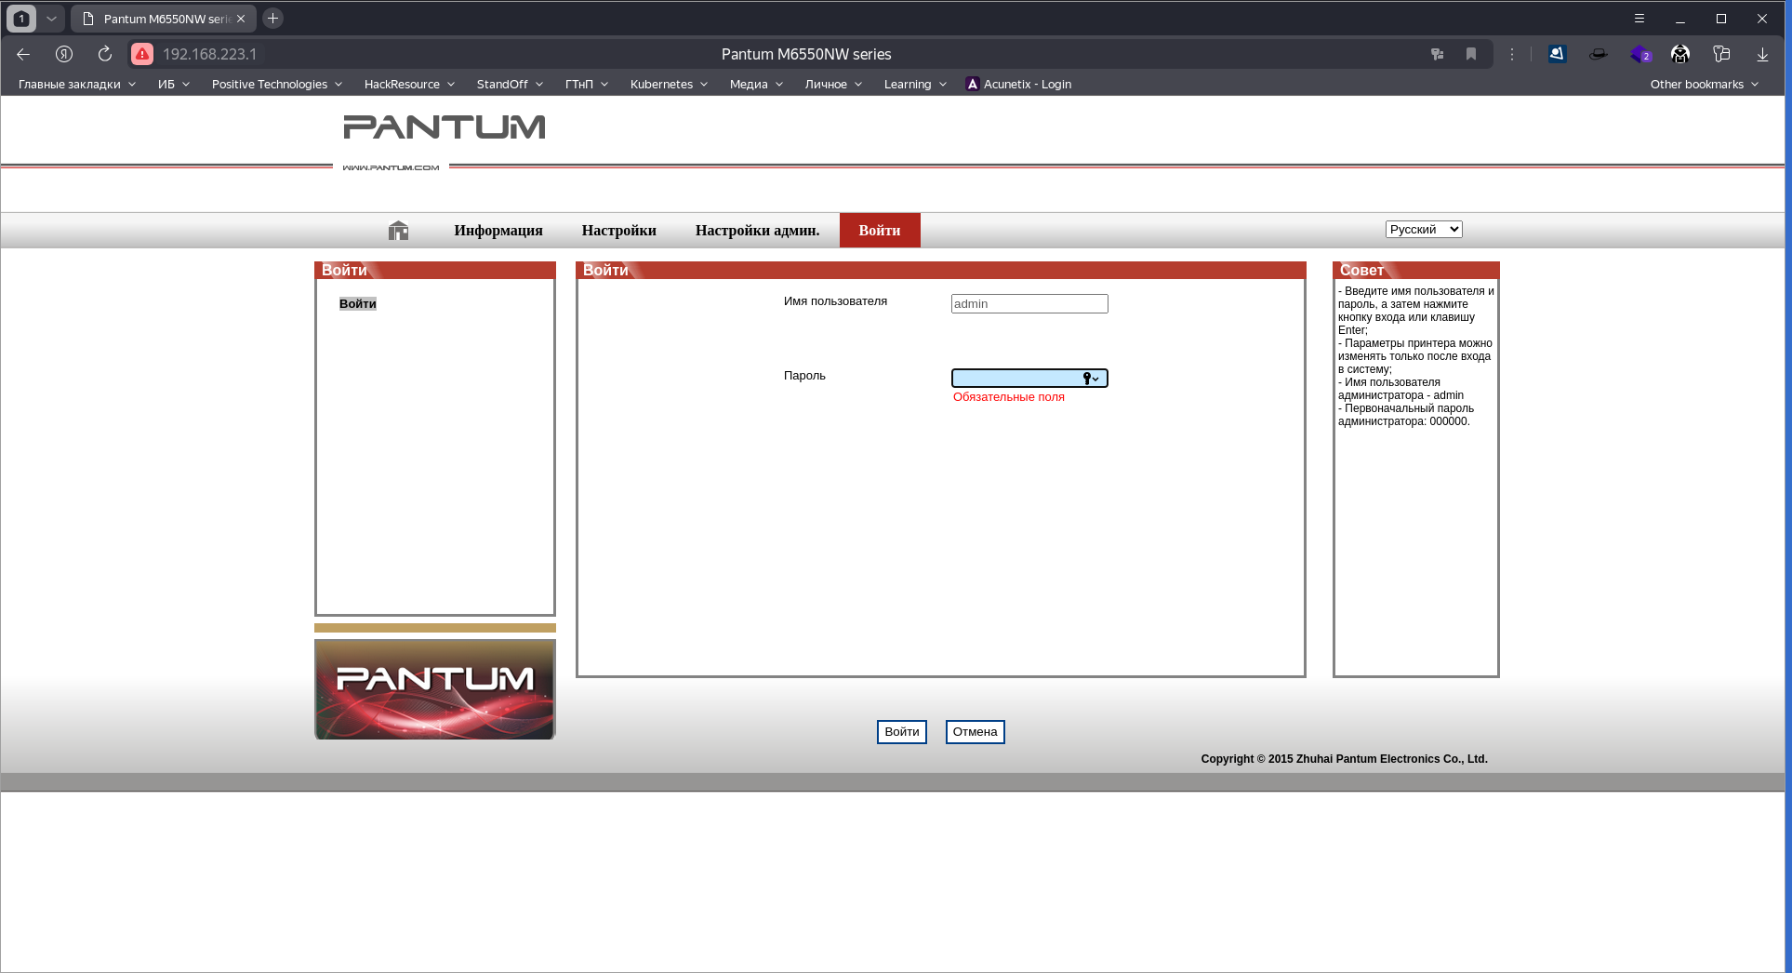Click the red insecure-connection warning icon
The width and height of the screenshot is (1792, 973).
(x=142, y=54)
